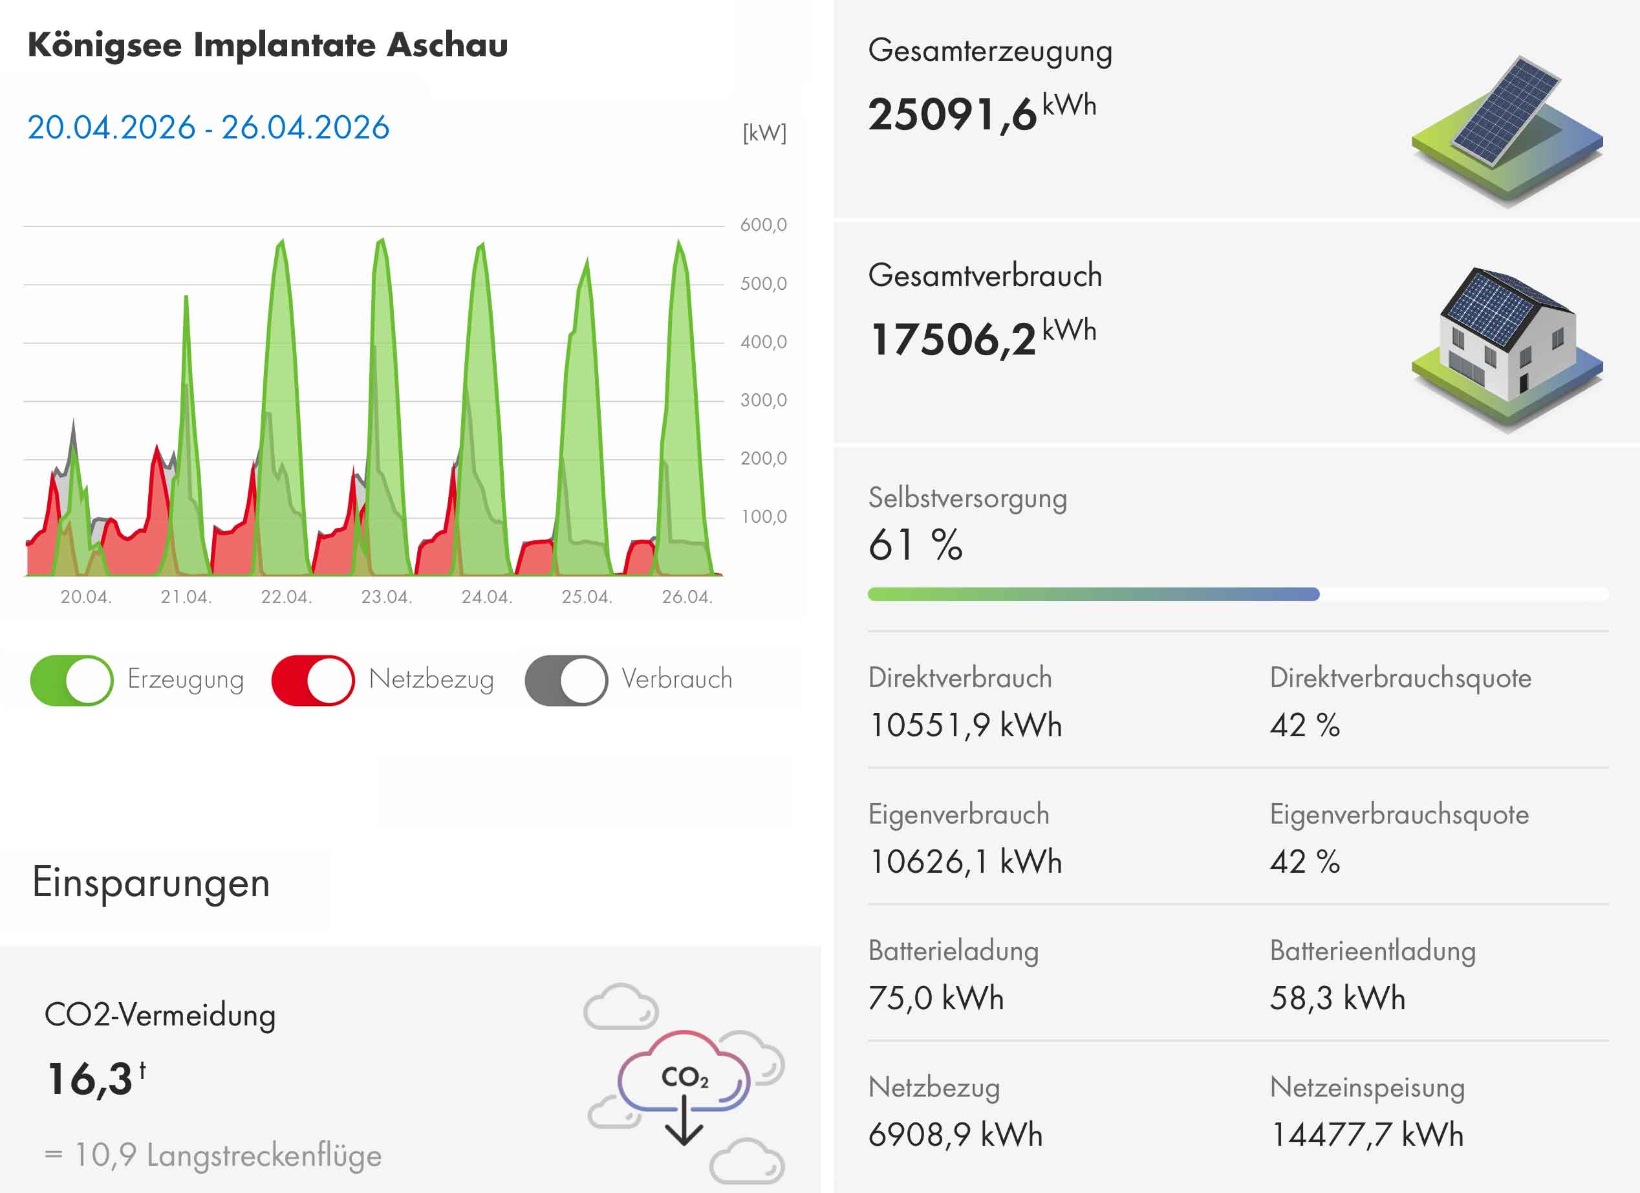1640x1193 pixels.
Task: Open the date range 20.04.2026 - 26.04.2026
Action: (208, 127)
